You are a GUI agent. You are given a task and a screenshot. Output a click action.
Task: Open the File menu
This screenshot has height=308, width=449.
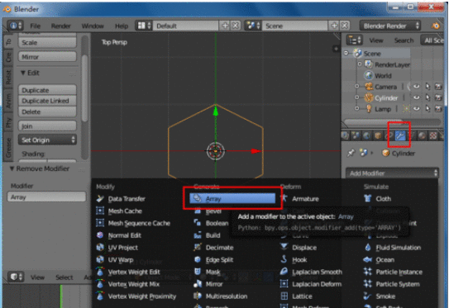(x=36, y=26)
